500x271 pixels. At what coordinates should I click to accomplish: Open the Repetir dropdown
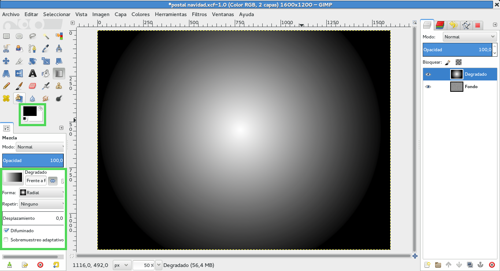(41, 204)
